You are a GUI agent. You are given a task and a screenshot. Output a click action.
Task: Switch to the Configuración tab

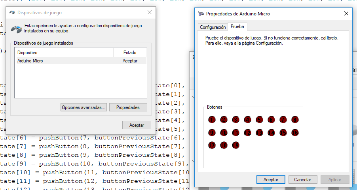click(x=213, y=27)
